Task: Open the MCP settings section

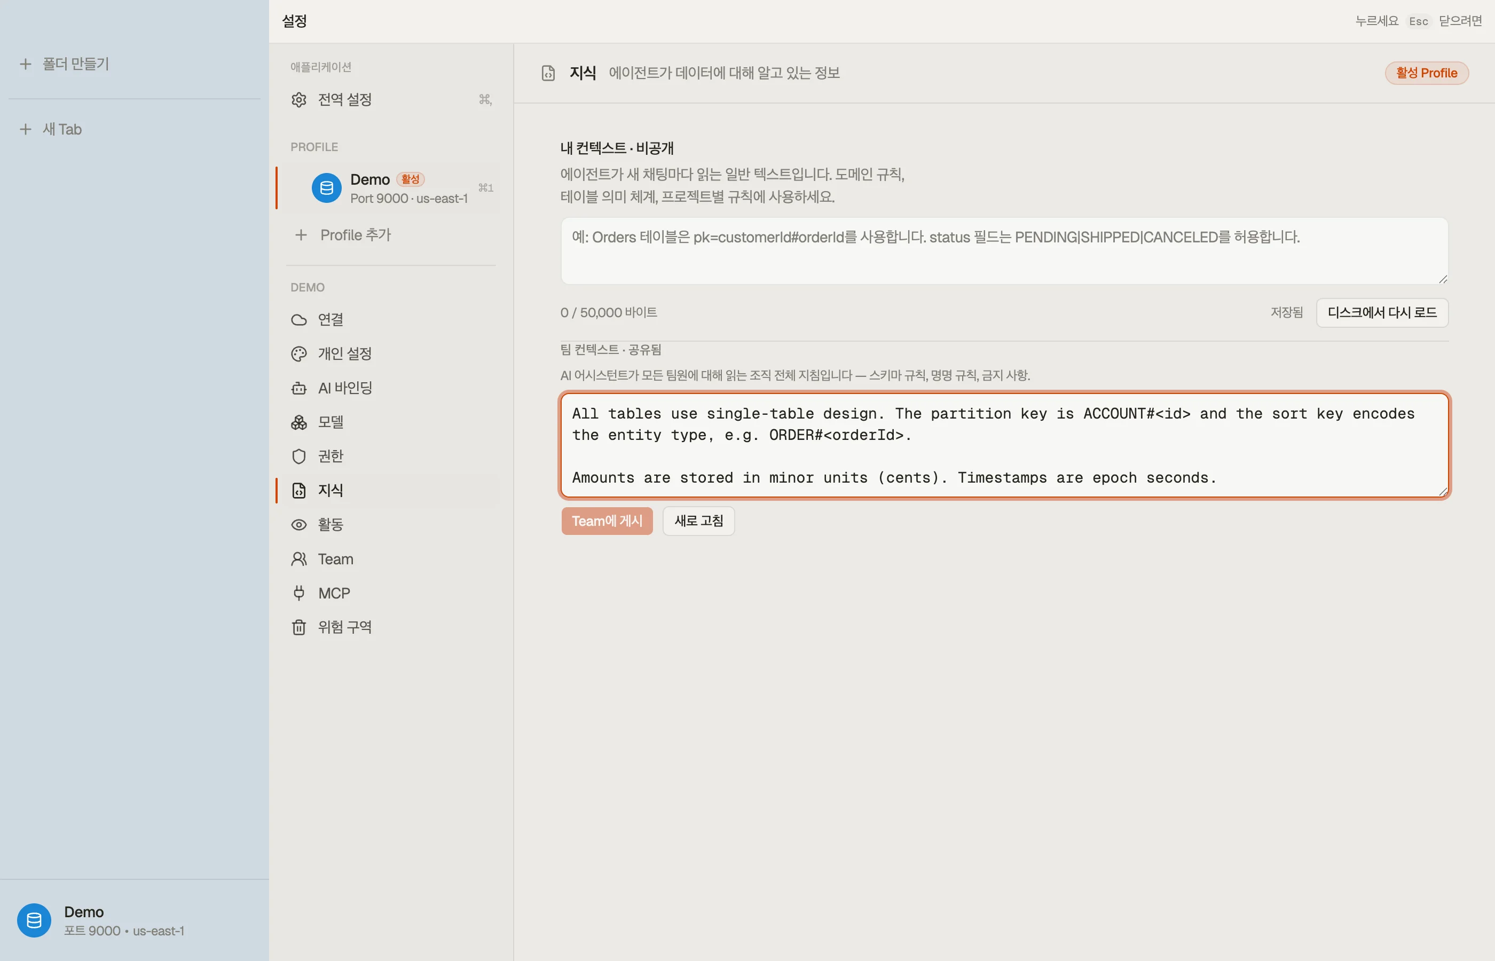Action: [391, 593]
